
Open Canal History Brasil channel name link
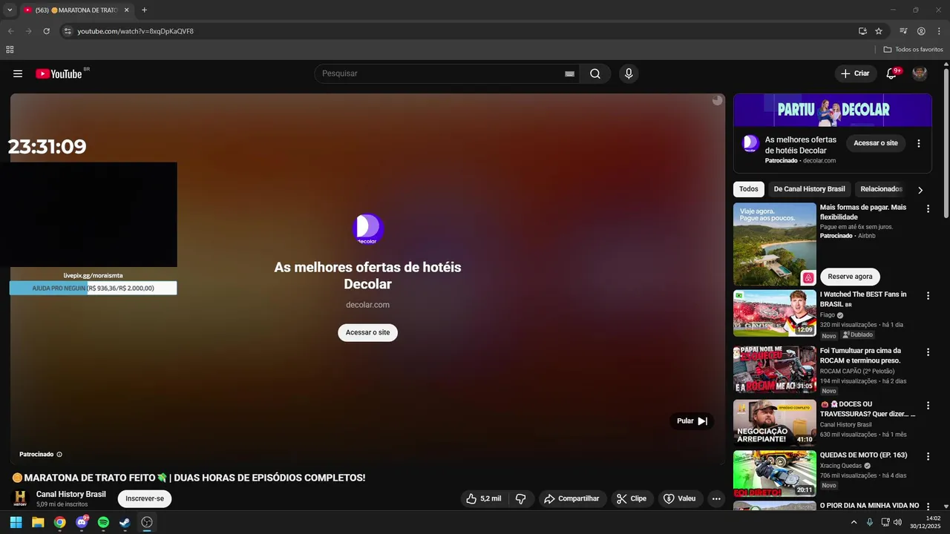coord(71,494)
